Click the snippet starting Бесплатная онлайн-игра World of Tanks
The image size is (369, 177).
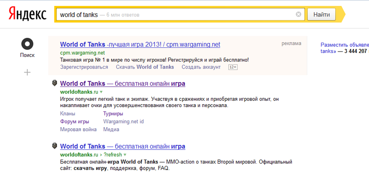tap(176, 166)
